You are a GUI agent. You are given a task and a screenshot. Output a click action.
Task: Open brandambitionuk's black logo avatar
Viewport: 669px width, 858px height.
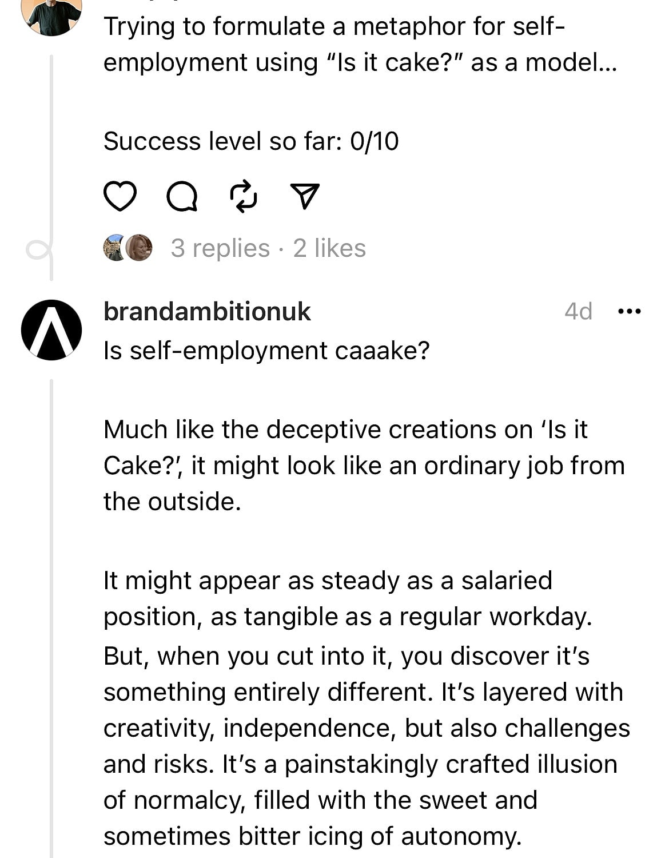pyautogui.click(x=51, y=330)
